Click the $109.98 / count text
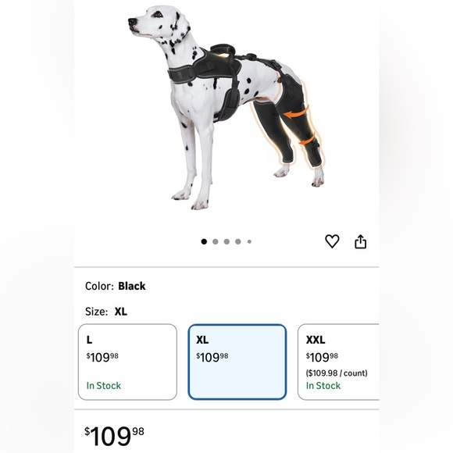The image size is (453, 453). click(x=337, y=373)
